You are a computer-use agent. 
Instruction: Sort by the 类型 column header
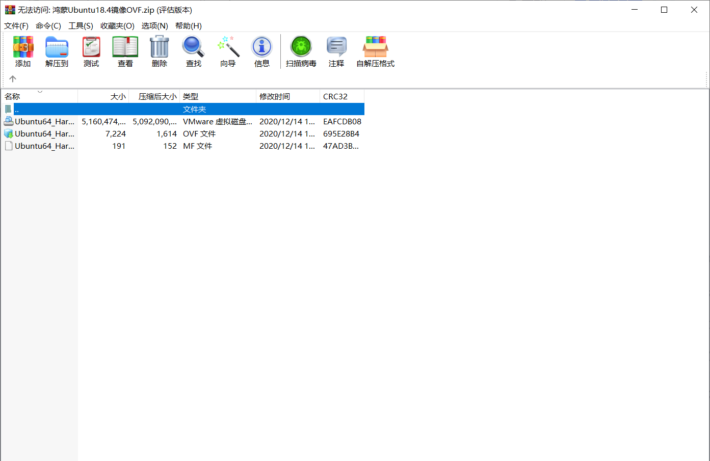click(x=218, y=96)
